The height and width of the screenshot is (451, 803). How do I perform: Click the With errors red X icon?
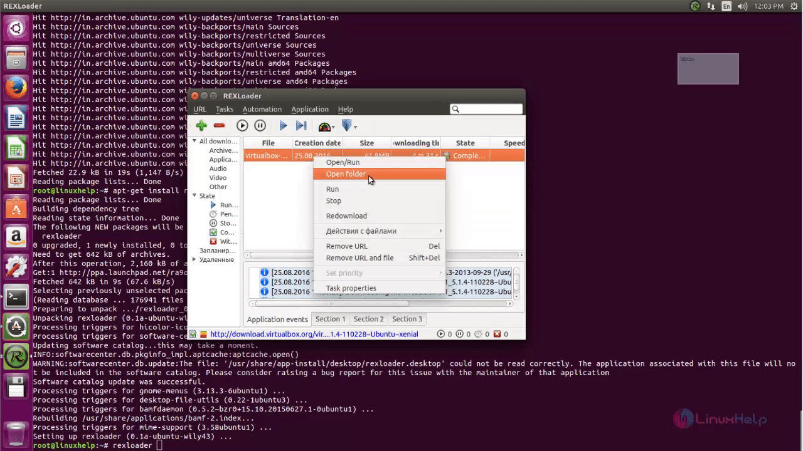[213, 241]
